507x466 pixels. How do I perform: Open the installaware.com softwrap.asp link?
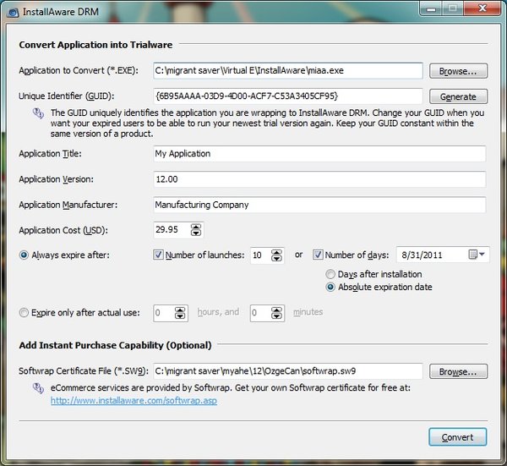(x=134, y=401)
